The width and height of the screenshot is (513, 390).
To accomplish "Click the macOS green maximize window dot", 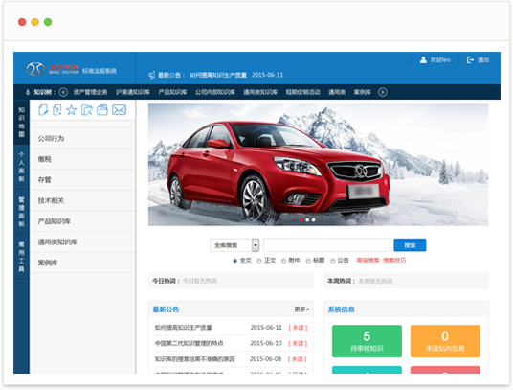I will coord(48,22).
